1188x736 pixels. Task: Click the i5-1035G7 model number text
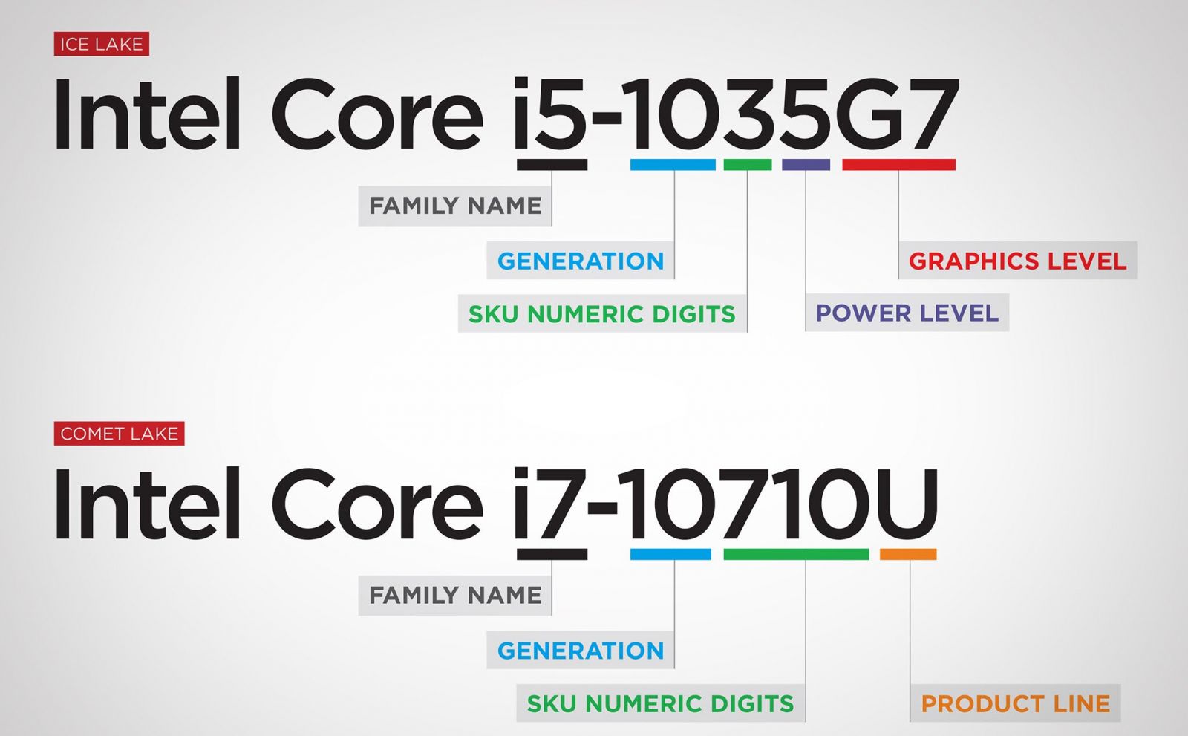pos(735,115)
